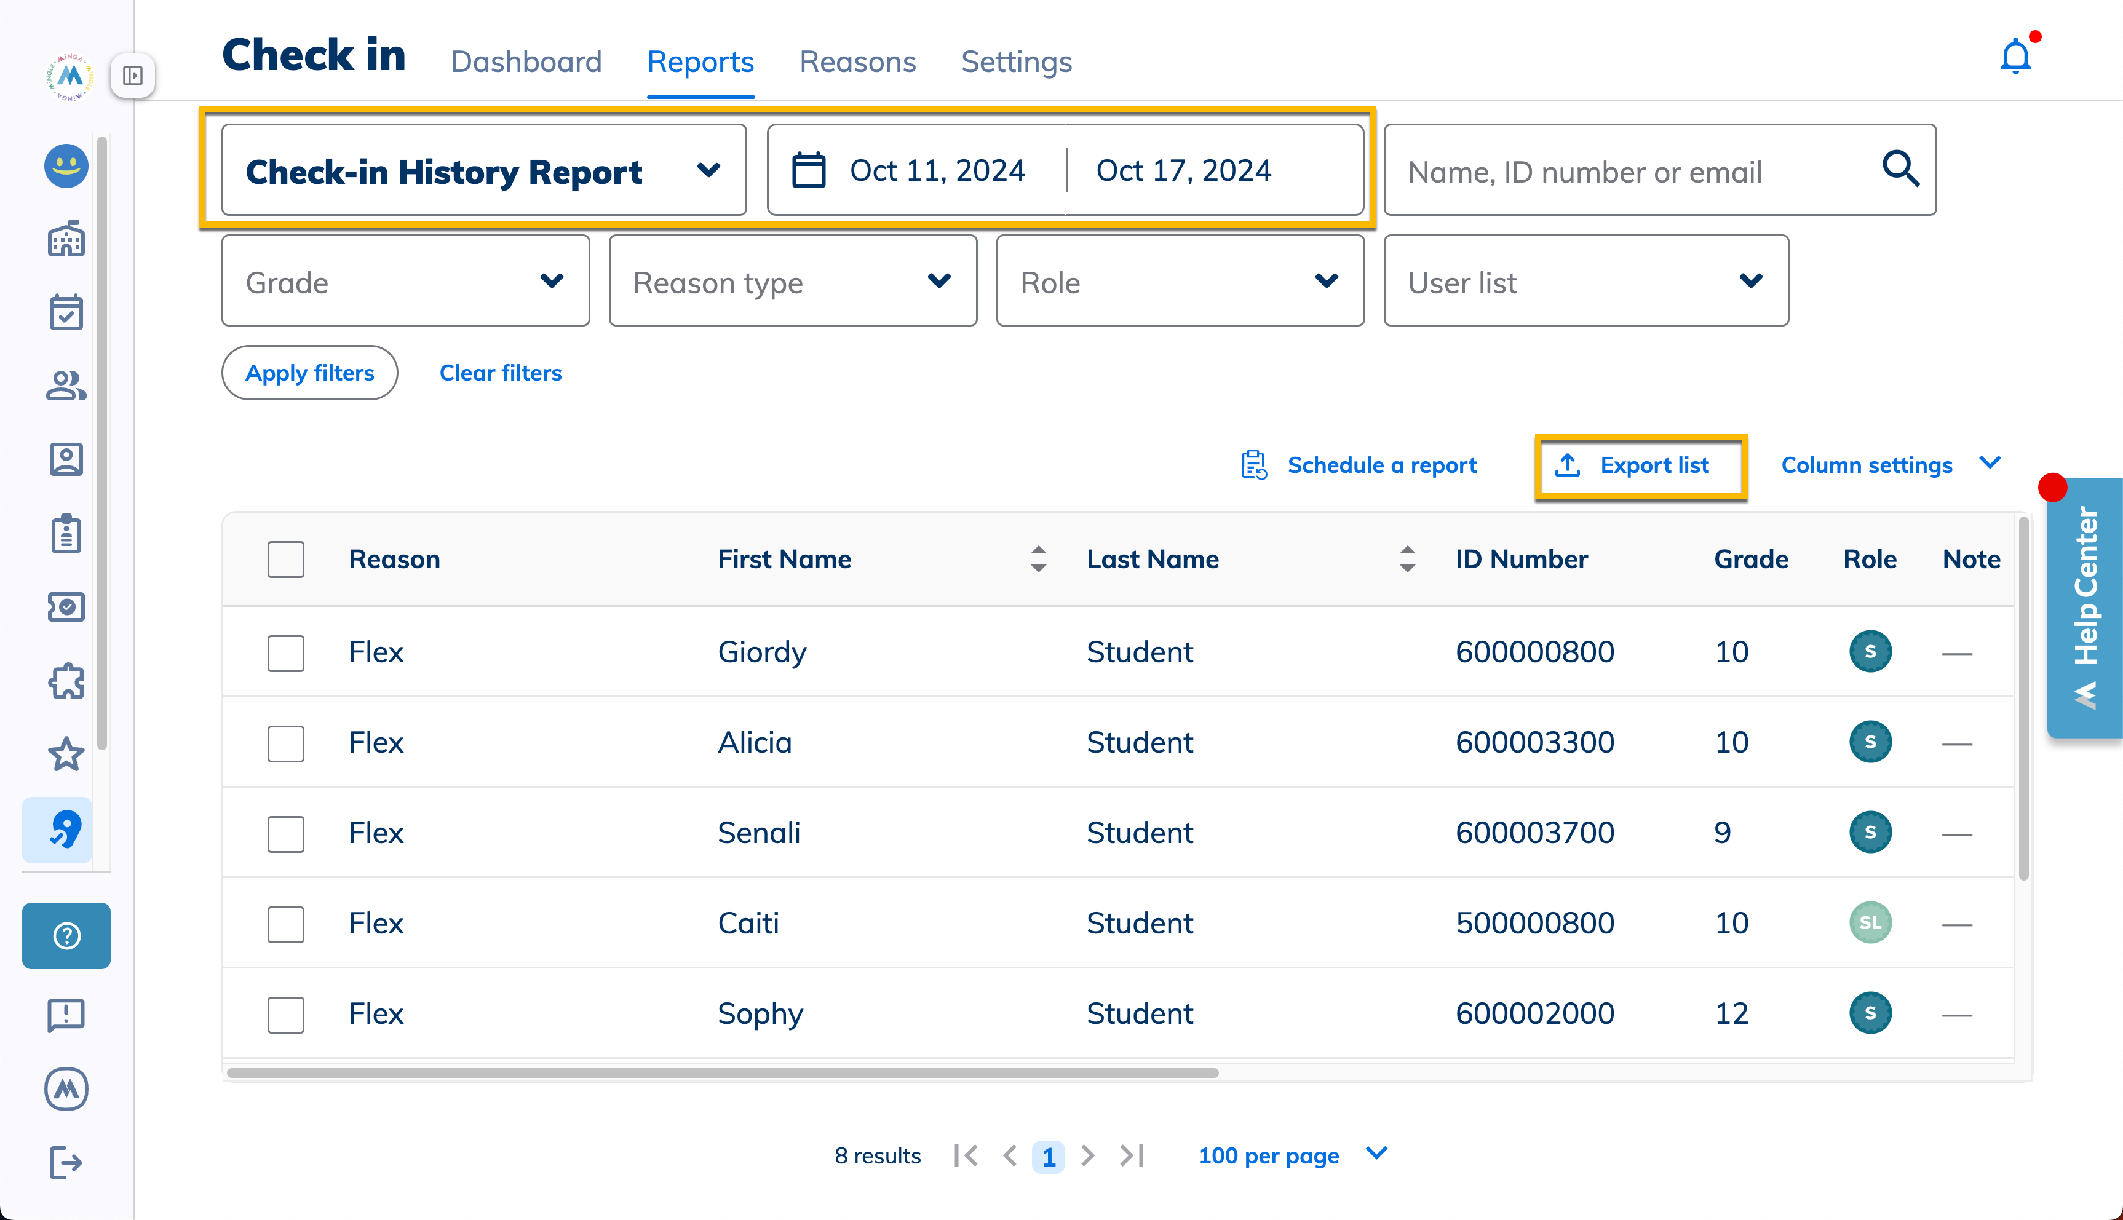Open the ID portrait sidebar icon

(66, 460)
